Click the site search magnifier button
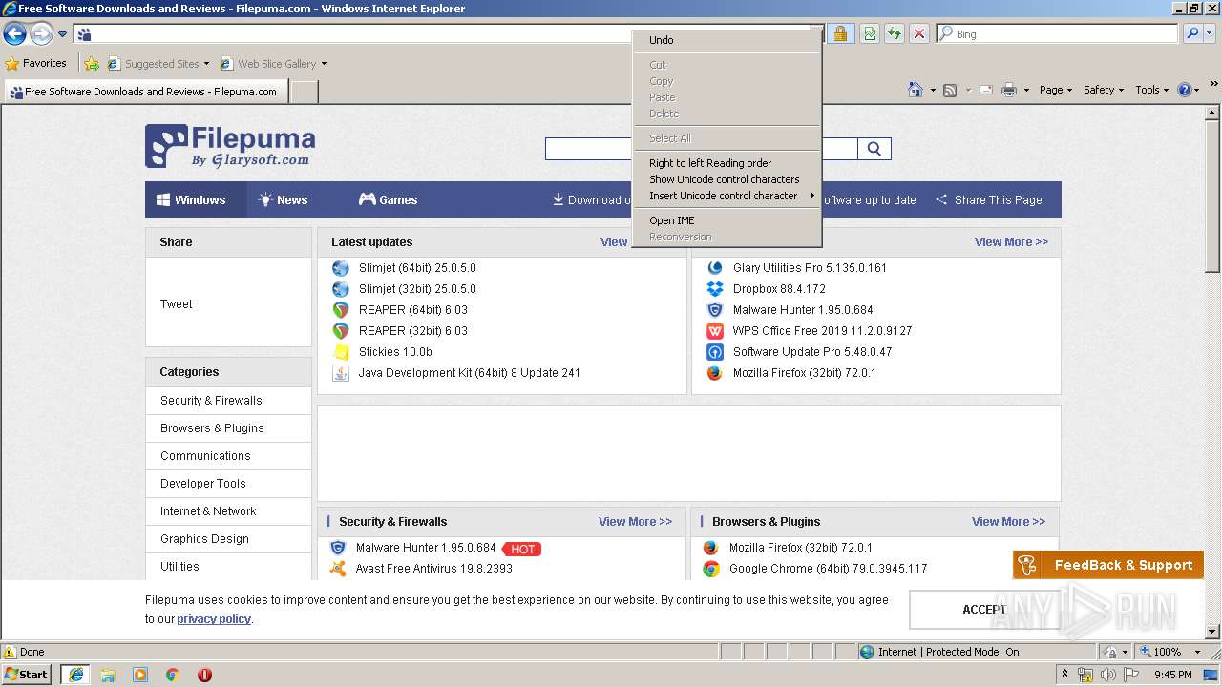 pos(874,149)
